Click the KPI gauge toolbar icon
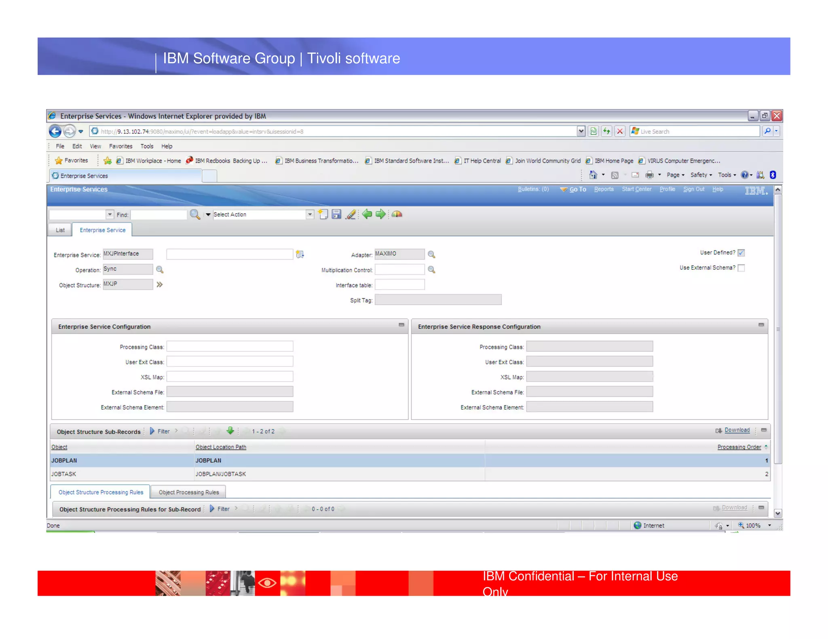The width and height of the screenshot is (828, 639). (397, 214)
